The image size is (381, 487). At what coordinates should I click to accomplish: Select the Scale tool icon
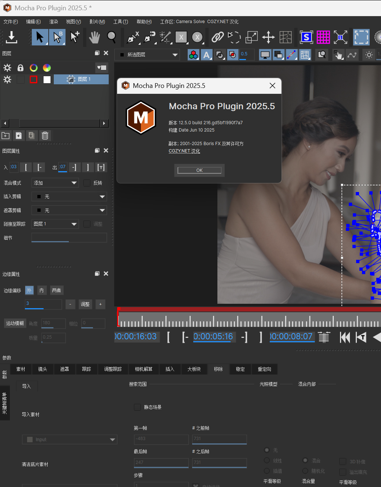point(251,37)
